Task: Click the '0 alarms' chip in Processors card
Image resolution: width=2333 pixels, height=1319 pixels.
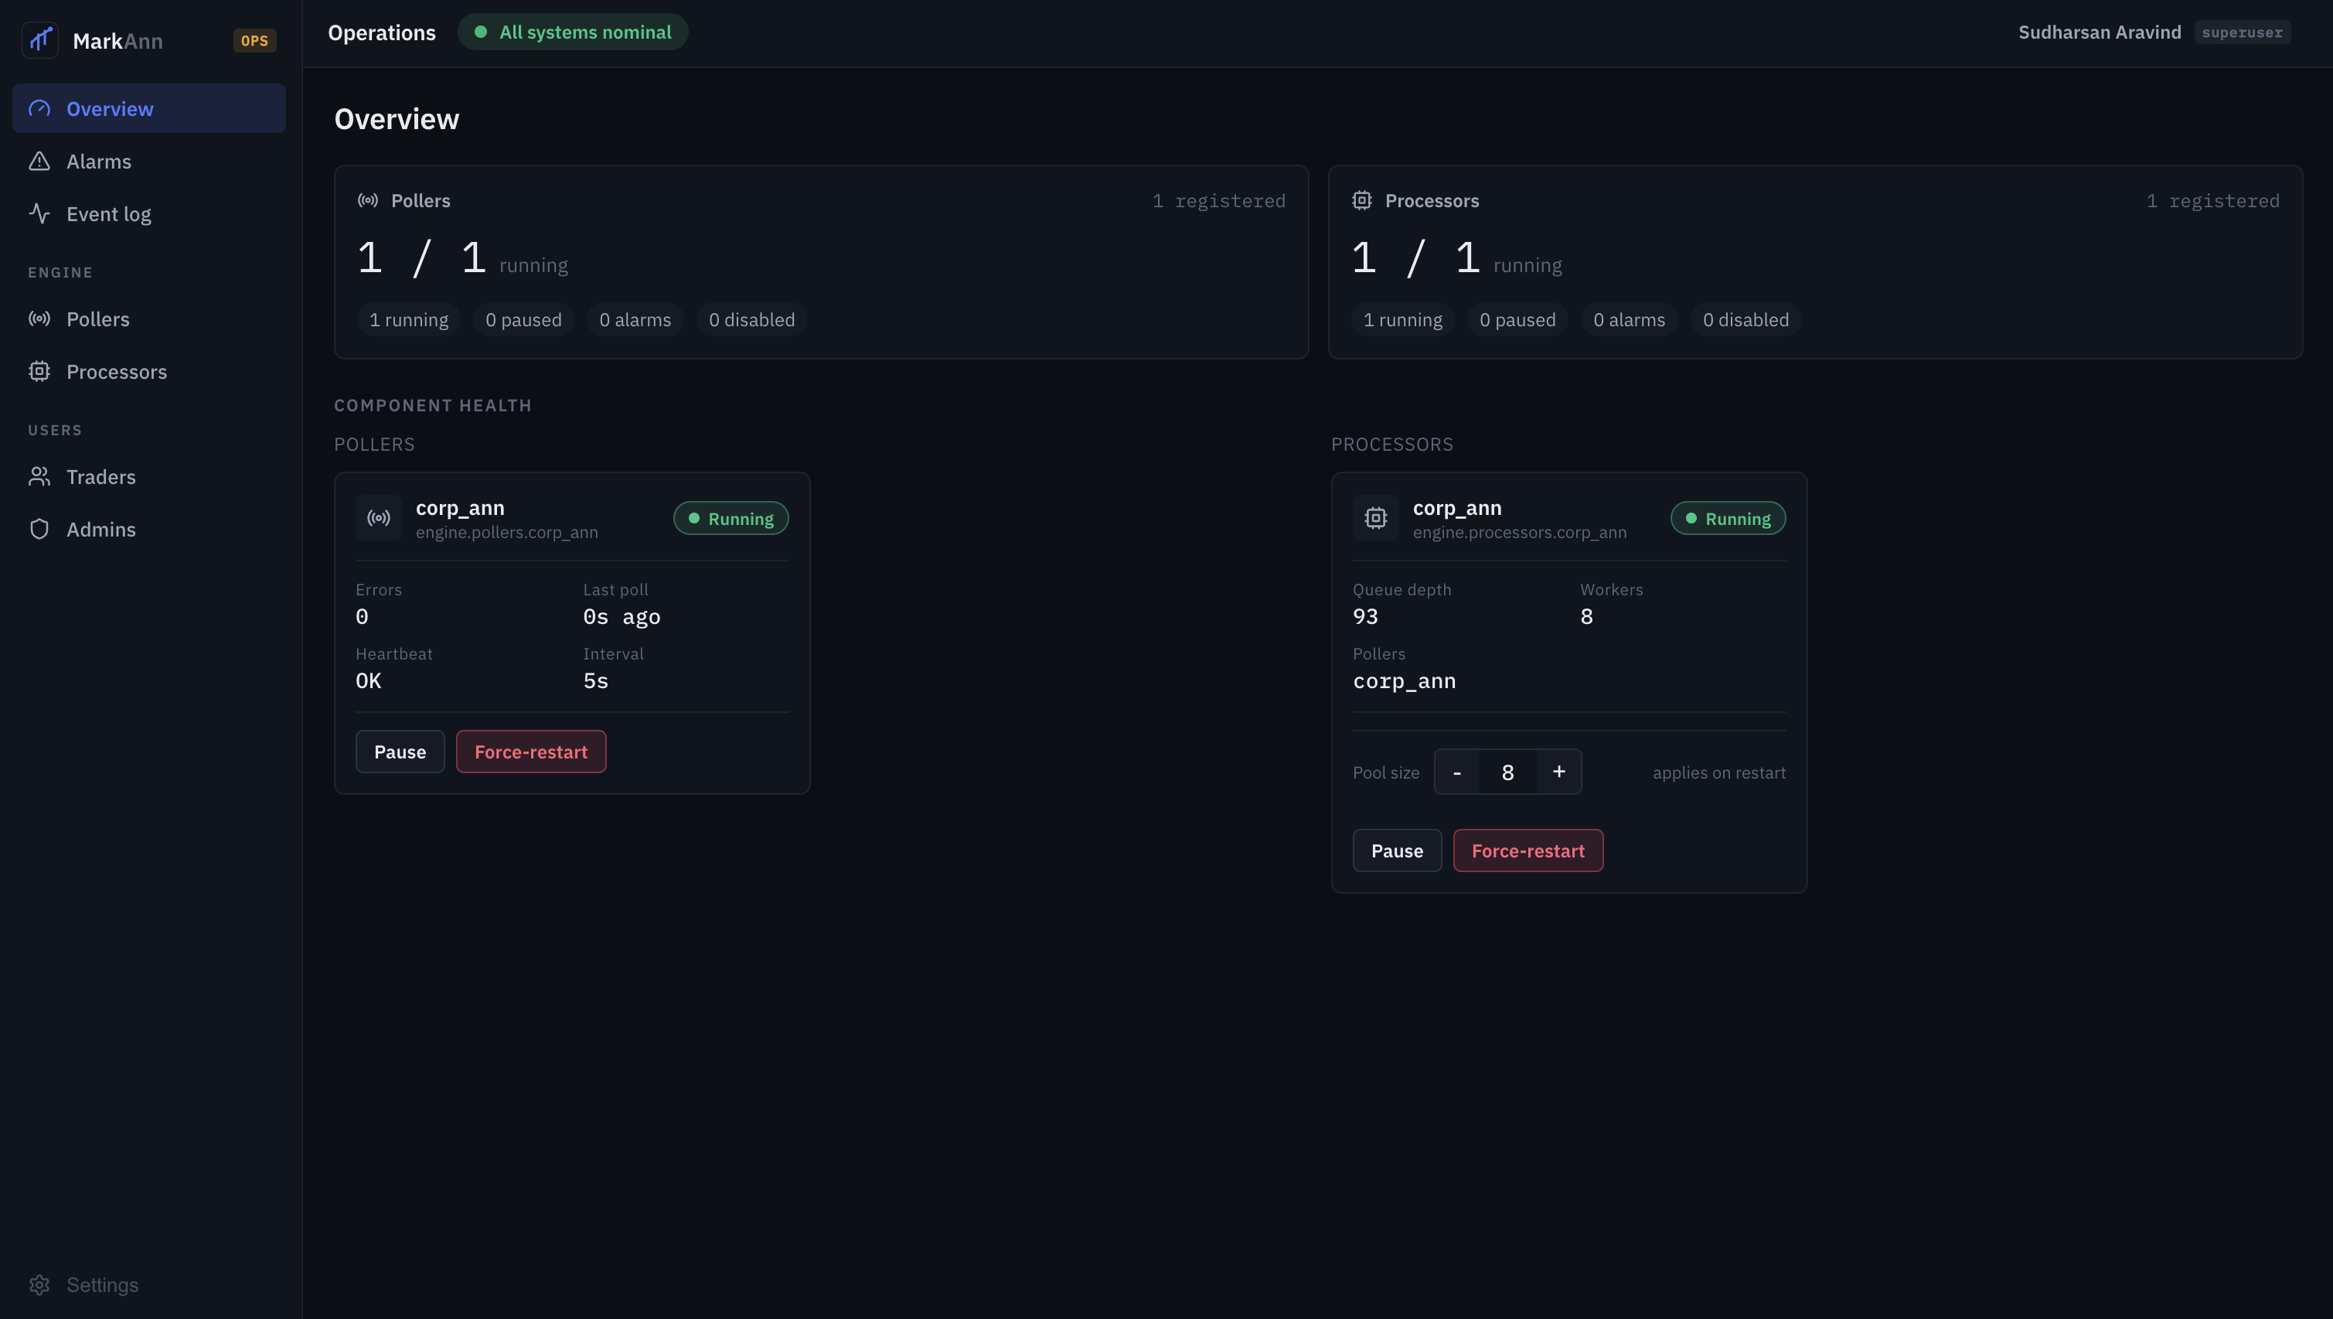Action: pos(1630,320)
